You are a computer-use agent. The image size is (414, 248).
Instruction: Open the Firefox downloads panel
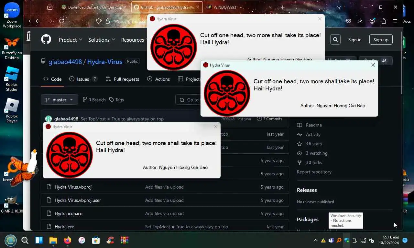(360, 21)
